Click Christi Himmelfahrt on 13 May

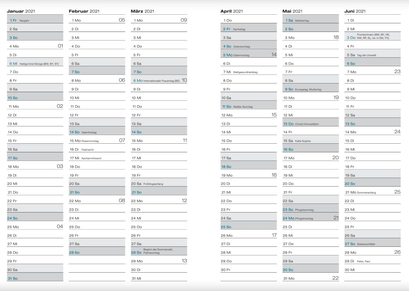click(307, 124)
